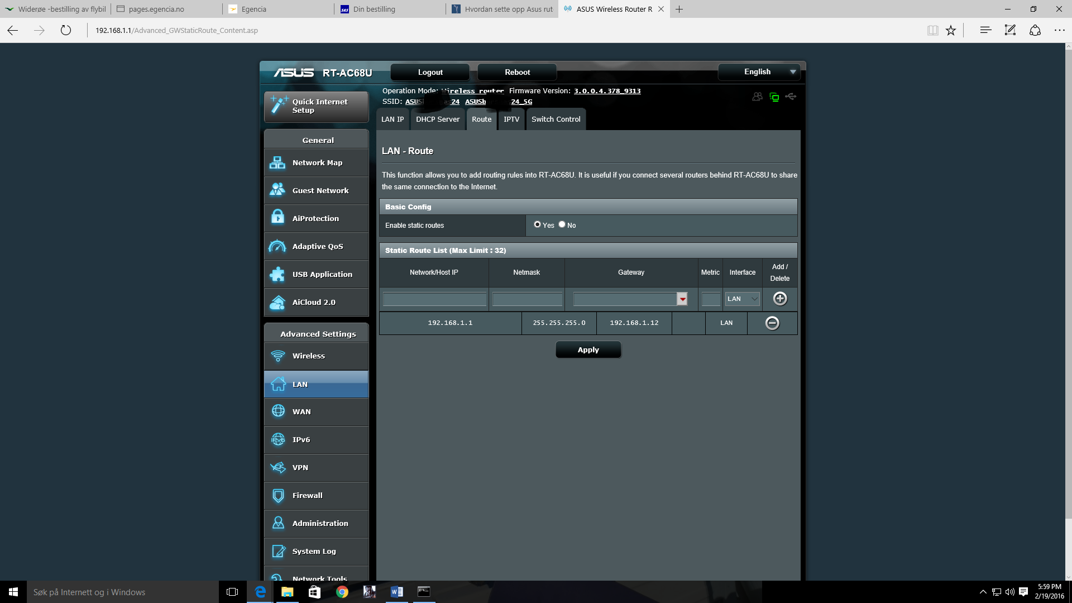Open Edge Hub menu
The height and width of the screenshot is (603, 1072).
[x=985, y=30]
